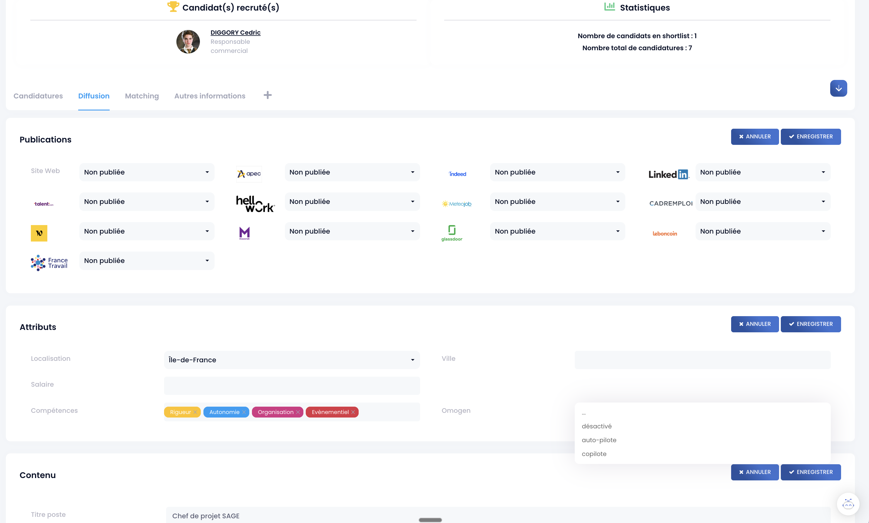Image resolution: width=869 pixels, height=523 pixels.
Task: Click the glassdoor logo
Action: point(452,233)
